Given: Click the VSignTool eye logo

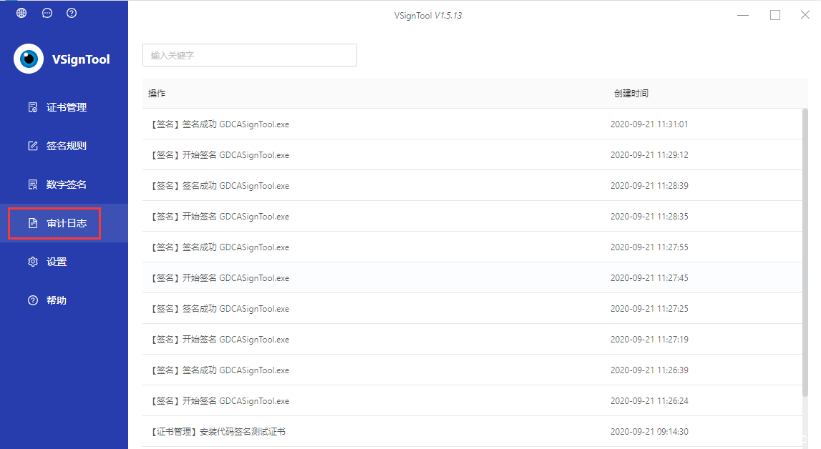Looking at the screenshot, I should click(29, 59).
